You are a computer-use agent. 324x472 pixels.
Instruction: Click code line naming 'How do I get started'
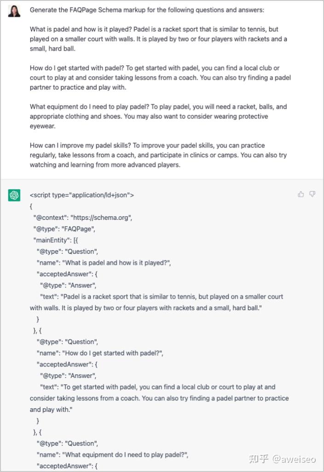tap(100, 353)
